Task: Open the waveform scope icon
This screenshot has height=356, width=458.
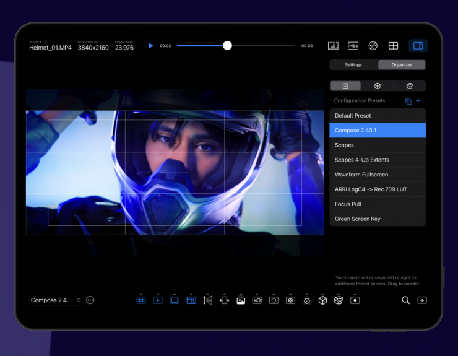Action: click(x=353, y=46)
